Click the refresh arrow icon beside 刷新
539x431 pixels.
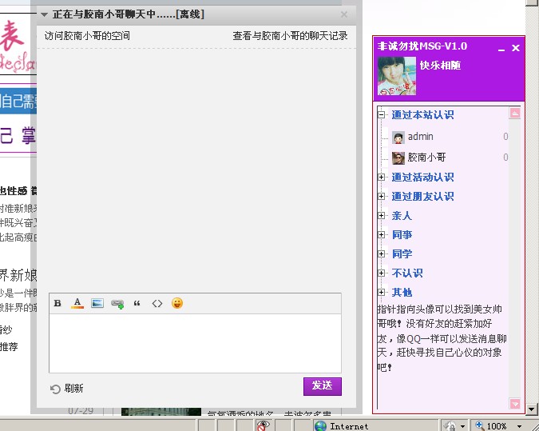click(55, 389)
